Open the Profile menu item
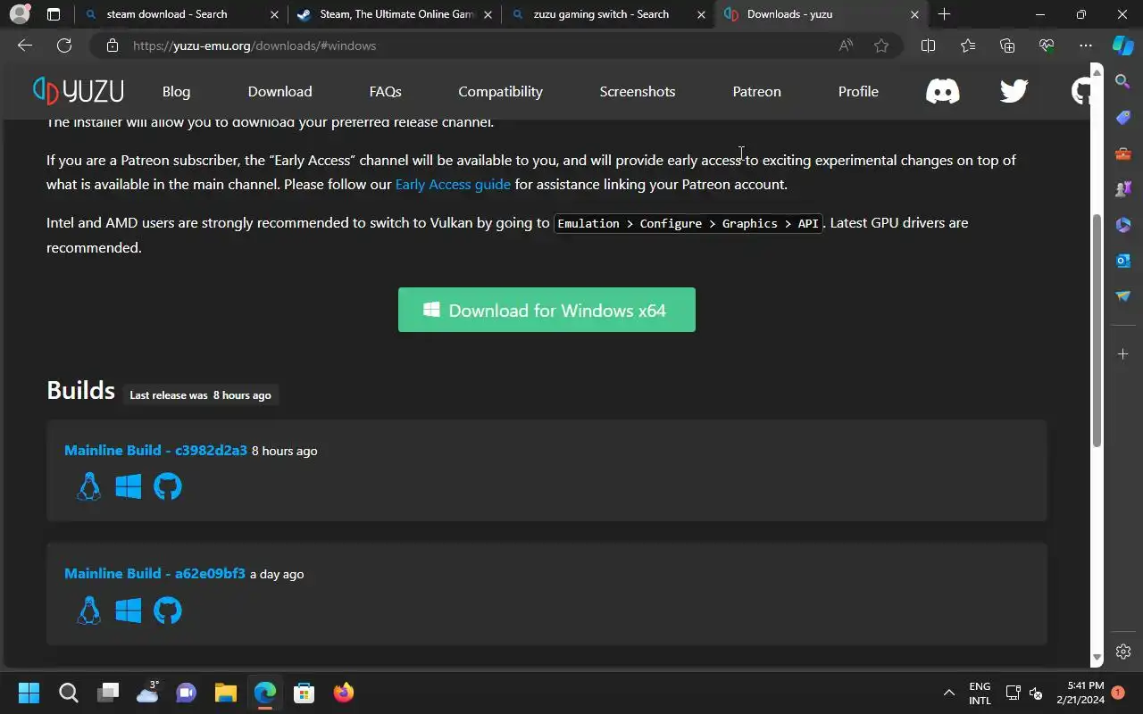The height and width of the screenshot is (714, 1143). tap(858, 91)
